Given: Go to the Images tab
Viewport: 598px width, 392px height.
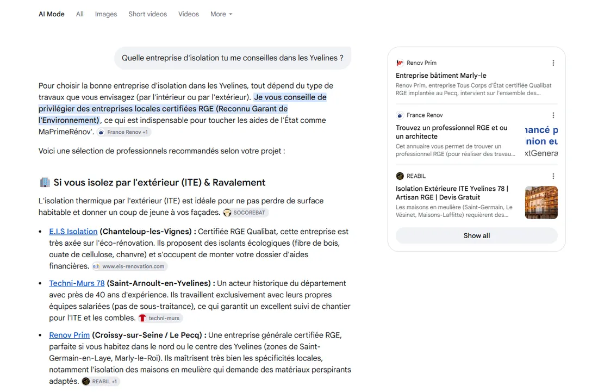Looking at the screenshot, I should point(106,14).
